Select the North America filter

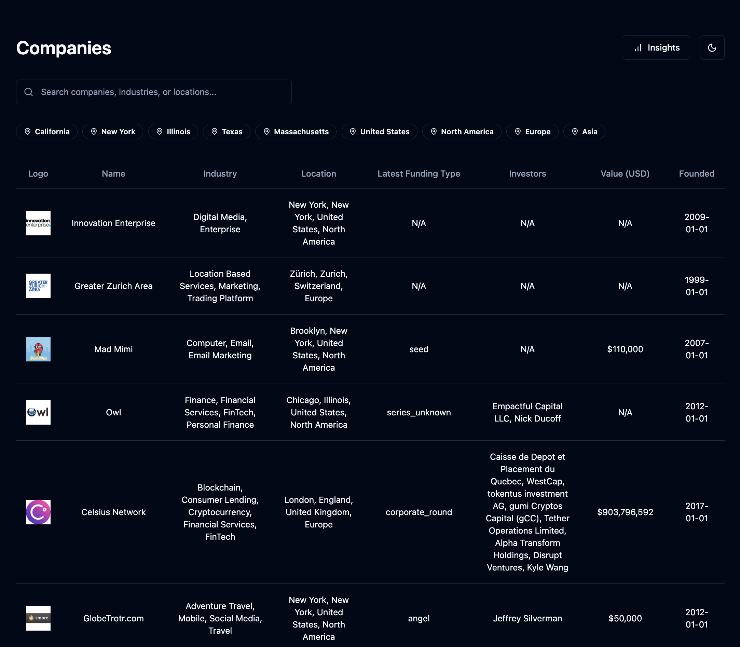click(462, 132)
